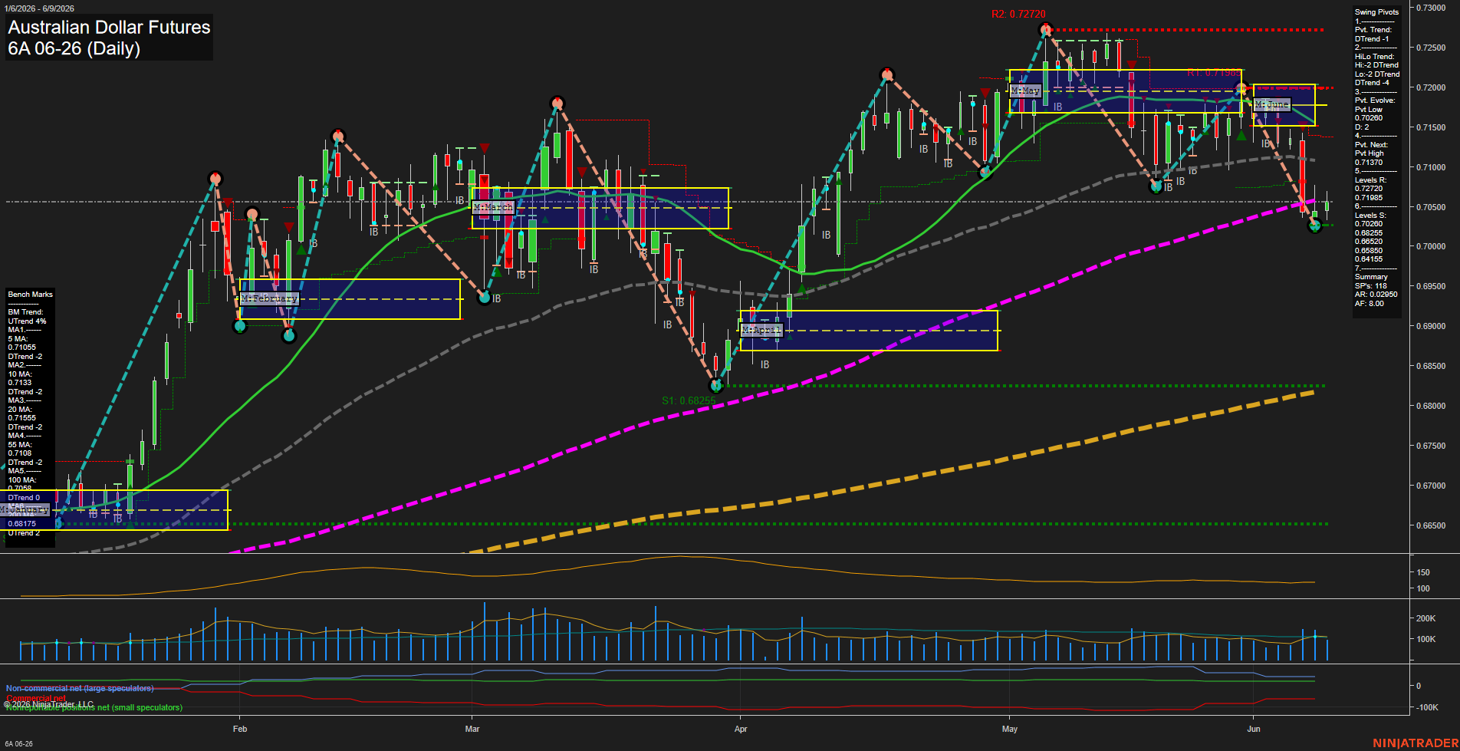Click the 'M:June' monthly range label
The image size is (1460, 751).
point(1271,104)
